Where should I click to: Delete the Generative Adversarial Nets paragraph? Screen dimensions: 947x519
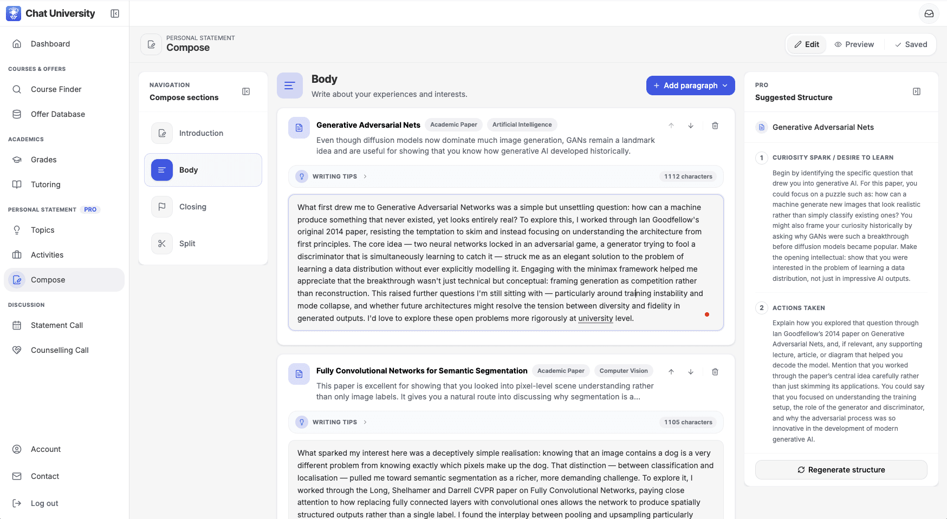click(x=715, y=126)
